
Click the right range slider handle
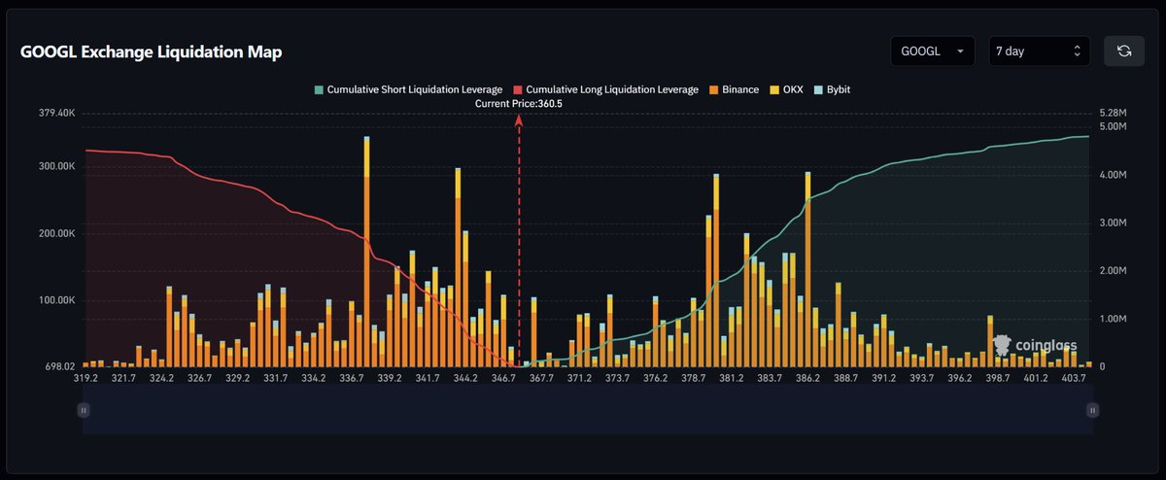tap(1093, 410)
